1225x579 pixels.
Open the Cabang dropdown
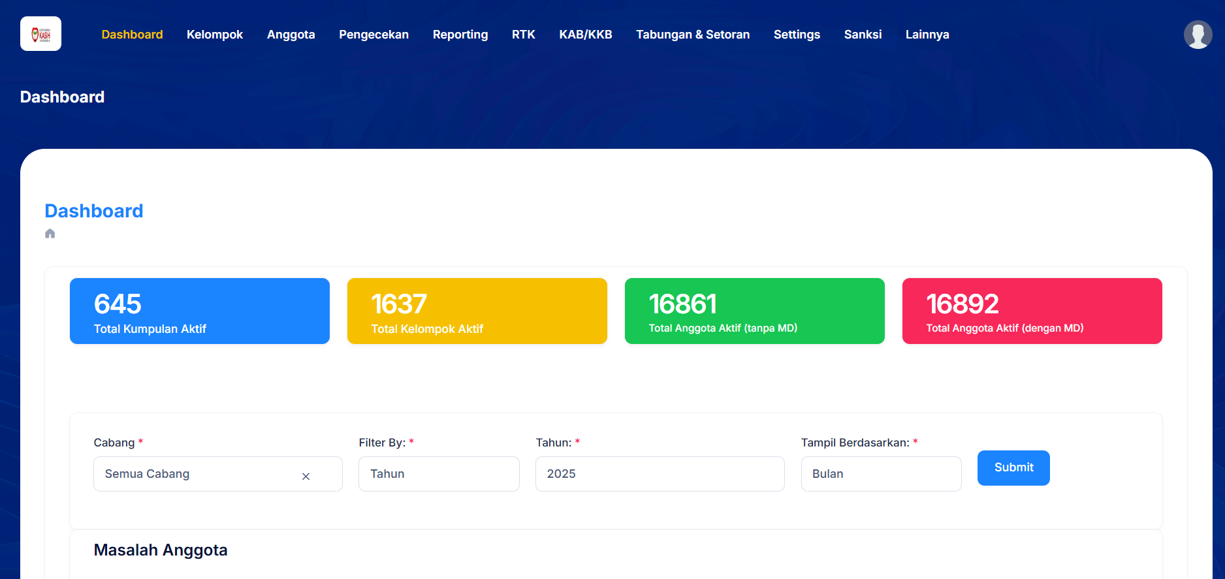(217, 474)
